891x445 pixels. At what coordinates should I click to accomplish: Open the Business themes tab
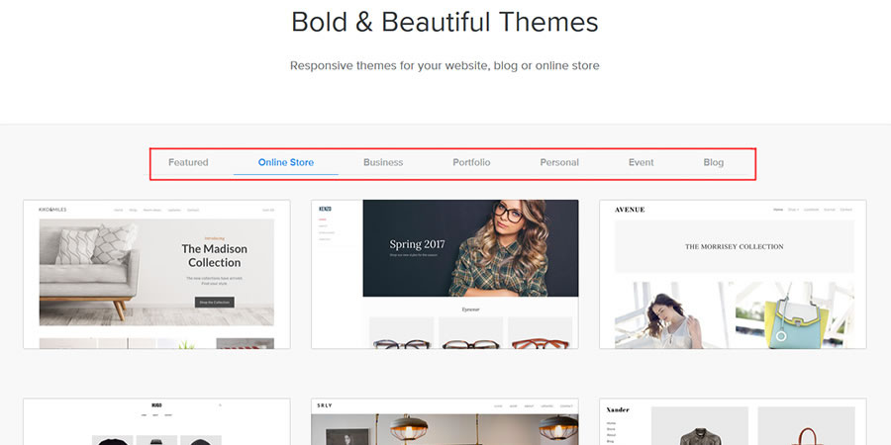pyautogui.click(x=383, y=162)
